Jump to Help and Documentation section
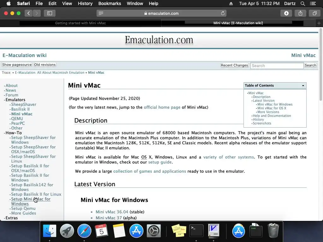This screenshot has height=242, width=323. pos(272,116)
